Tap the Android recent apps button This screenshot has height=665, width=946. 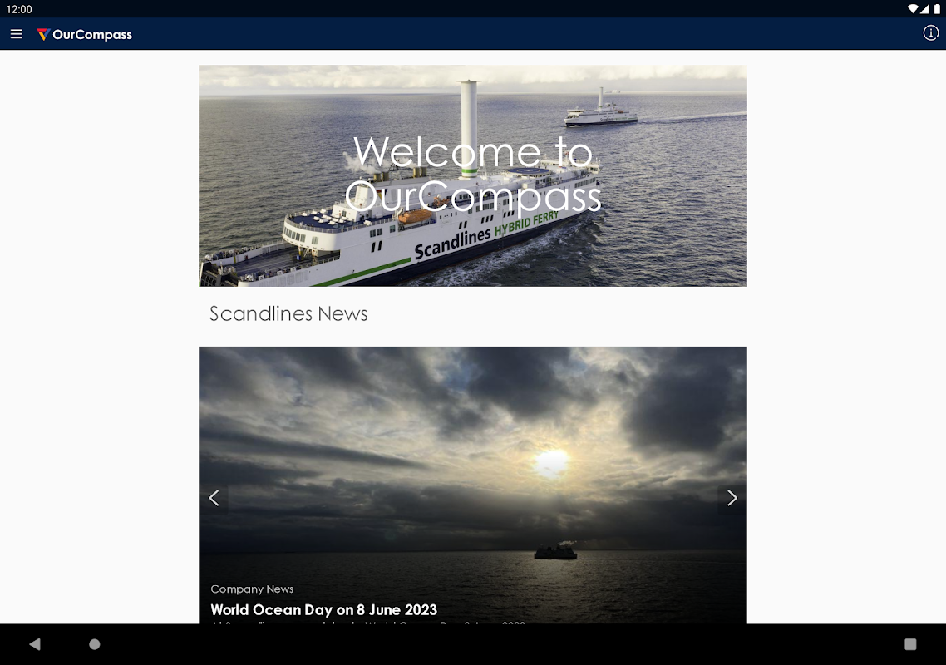(x=910, y=644)
